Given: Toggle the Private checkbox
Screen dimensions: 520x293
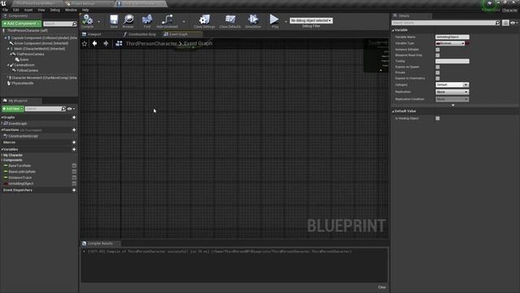Looking at the screenshot, I should [x=437, y=72].
